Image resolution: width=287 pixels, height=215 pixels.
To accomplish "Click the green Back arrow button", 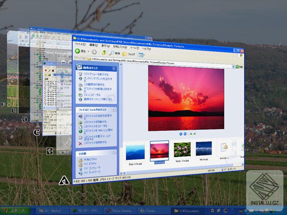I will coord(78,51).
